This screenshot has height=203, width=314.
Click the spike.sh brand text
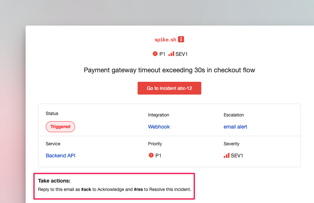click(x=165, y=39)
